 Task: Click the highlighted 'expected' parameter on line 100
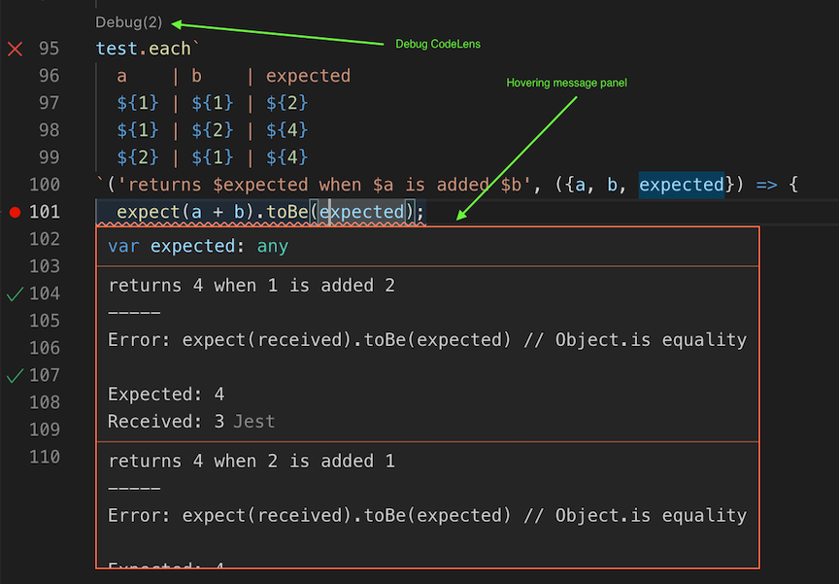[x=681, y=186]
